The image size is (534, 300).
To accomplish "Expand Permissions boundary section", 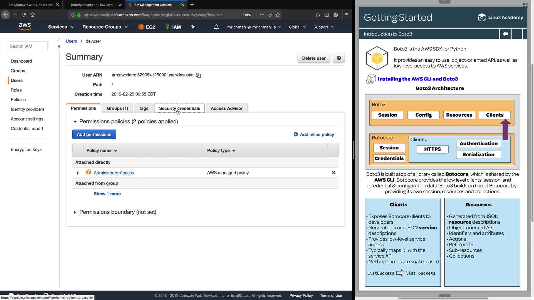I will coord(75,212).
